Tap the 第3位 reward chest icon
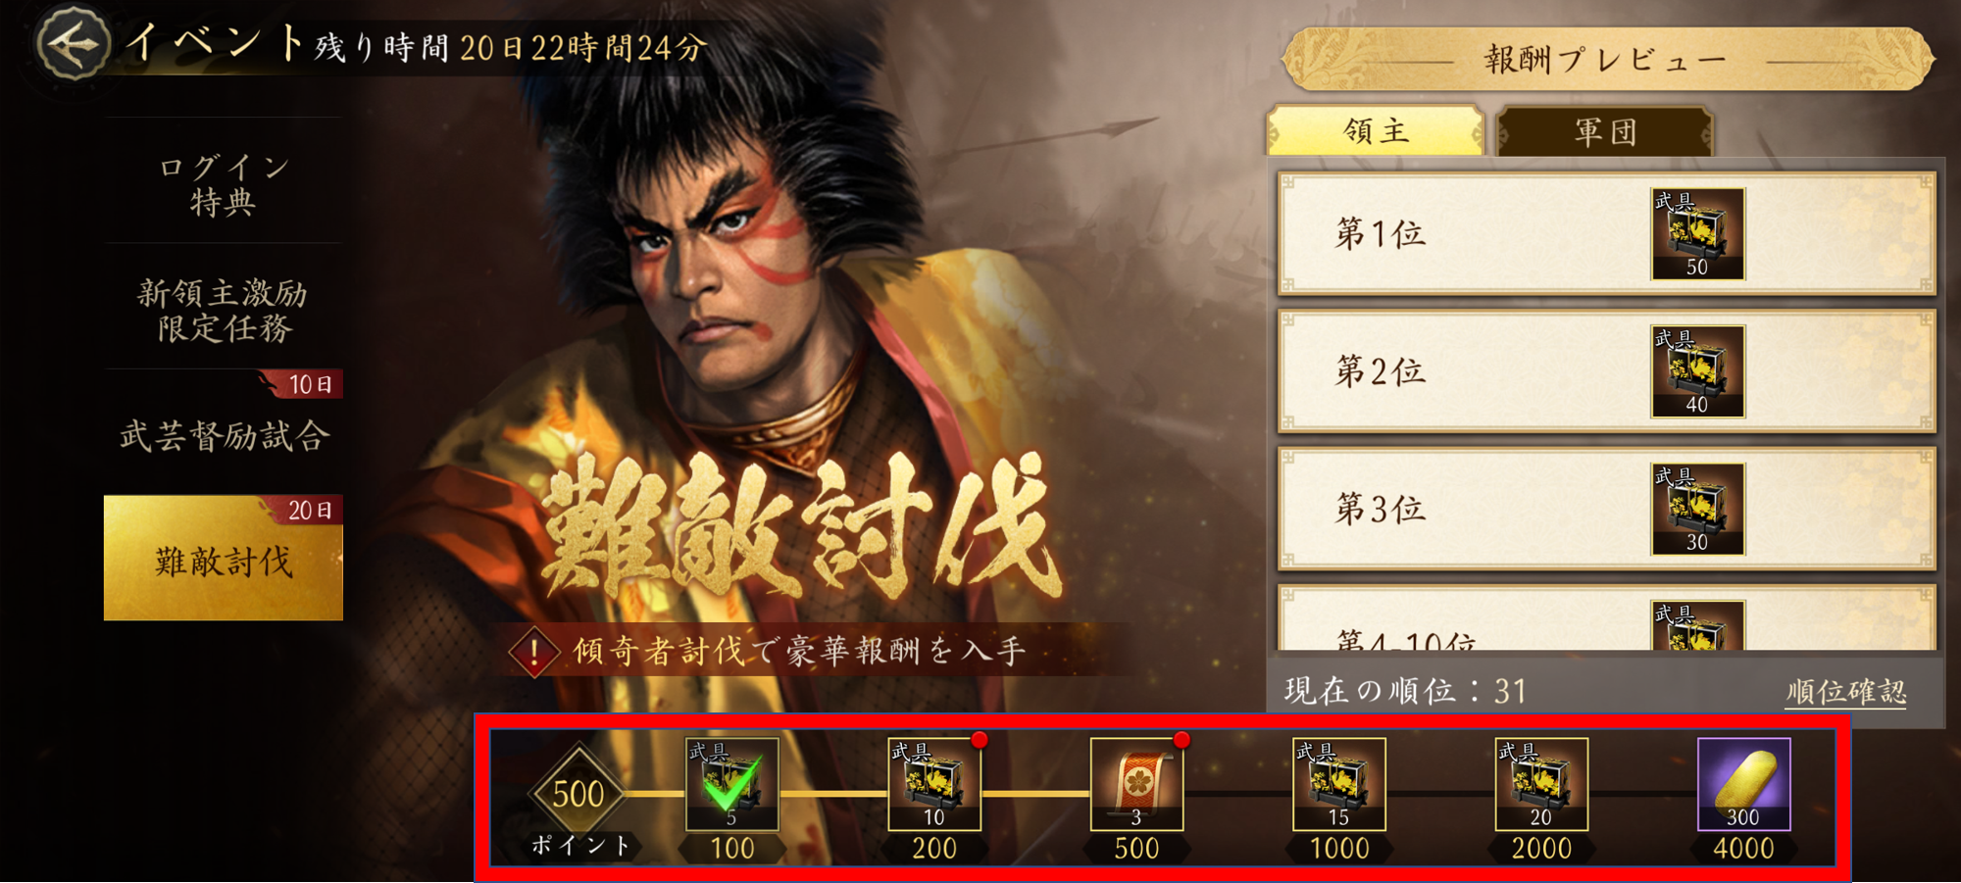The width and height of the screenshot is (1961, 883). point(1697,510)
